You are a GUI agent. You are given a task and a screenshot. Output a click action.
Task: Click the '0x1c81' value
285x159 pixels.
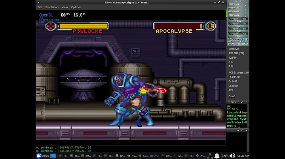(x=233, y=81)
